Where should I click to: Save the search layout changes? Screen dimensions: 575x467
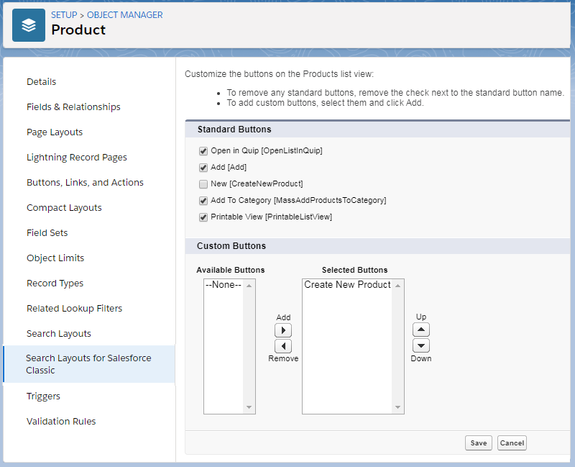(479, 443)
